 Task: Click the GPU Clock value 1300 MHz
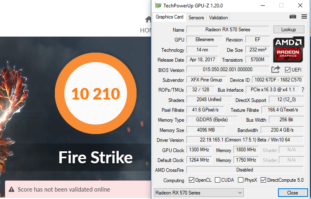pyautogui.click(x=199, y=150)
